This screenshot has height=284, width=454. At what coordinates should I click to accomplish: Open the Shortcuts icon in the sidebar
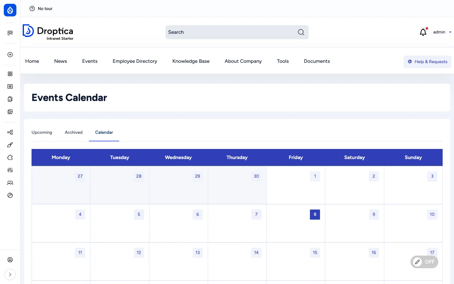[x=10, y=33]
